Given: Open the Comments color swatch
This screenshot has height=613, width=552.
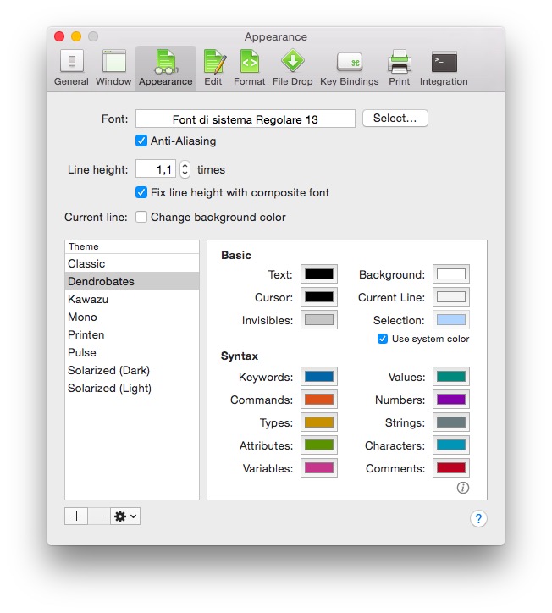Looking at the screenshot, I should tap(451, 468).
